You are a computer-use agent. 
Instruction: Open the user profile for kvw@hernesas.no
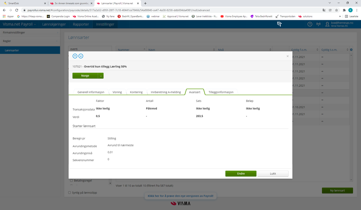(x=339, y=24)
